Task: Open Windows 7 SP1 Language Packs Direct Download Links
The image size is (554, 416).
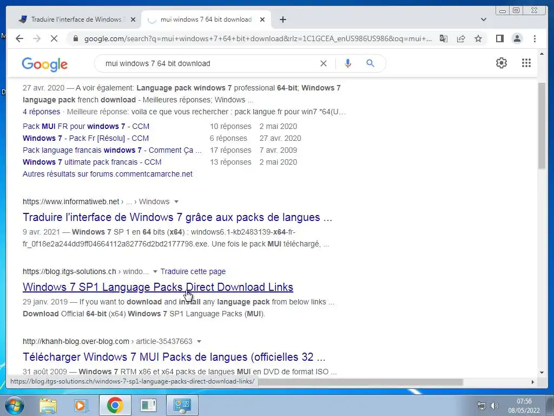Action: (x=158, y=287)
